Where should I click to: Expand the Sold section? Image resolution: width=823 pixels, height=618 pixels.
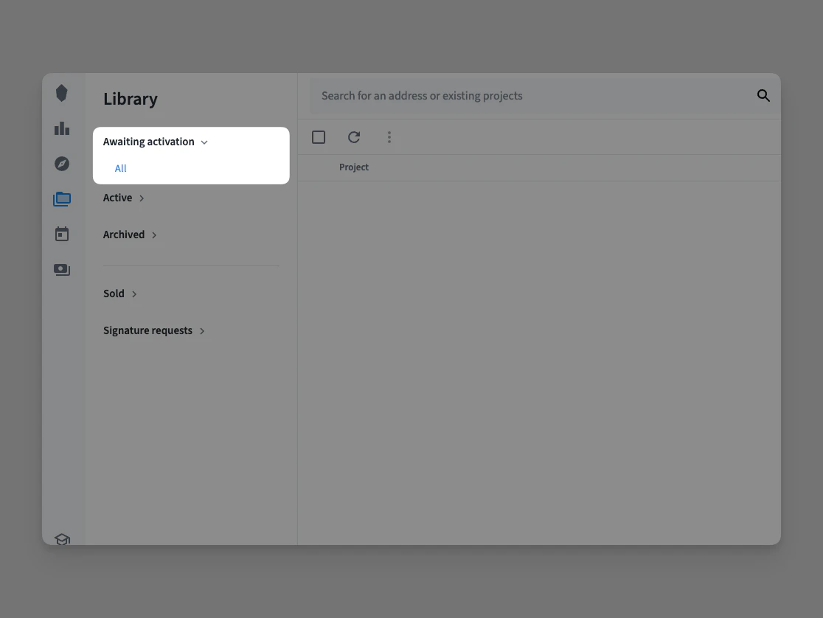click(120, 294)
